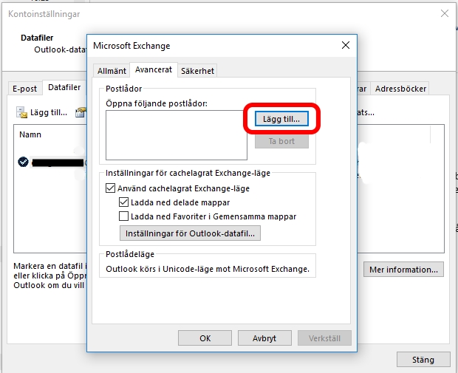Select Datafiler tab in Kontoinställningar
458x373 pixels.
point(64,87)
